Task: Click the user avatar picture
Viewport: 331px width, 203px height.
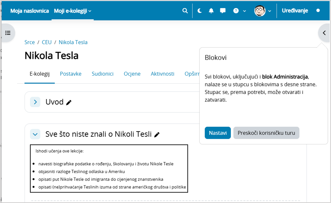Action: tap(259, 11)
